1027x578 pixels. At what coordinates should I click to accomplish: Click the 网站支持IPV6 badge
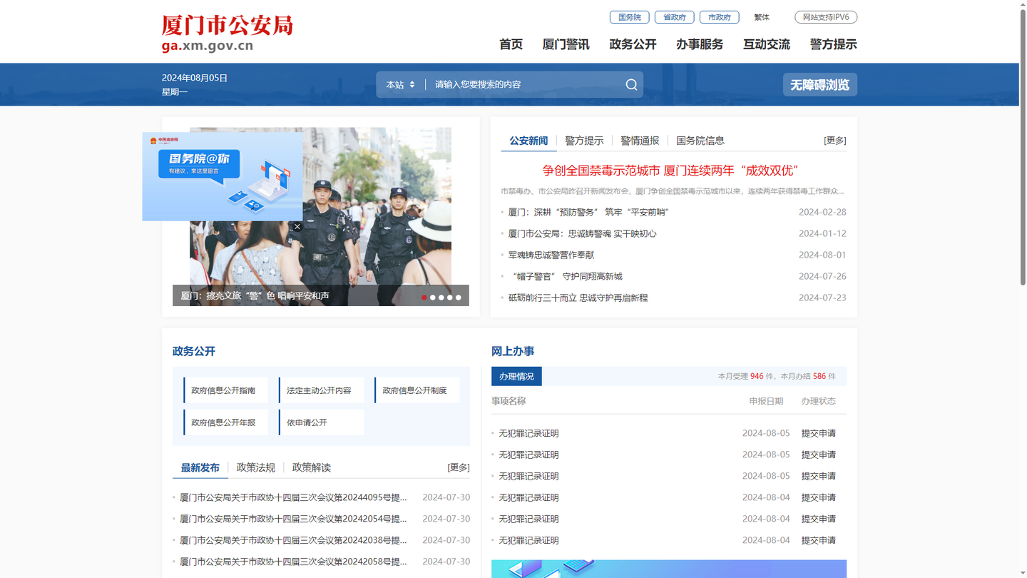click(826, 17)
